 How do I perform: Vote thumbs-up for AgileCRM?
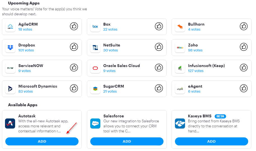74,26
